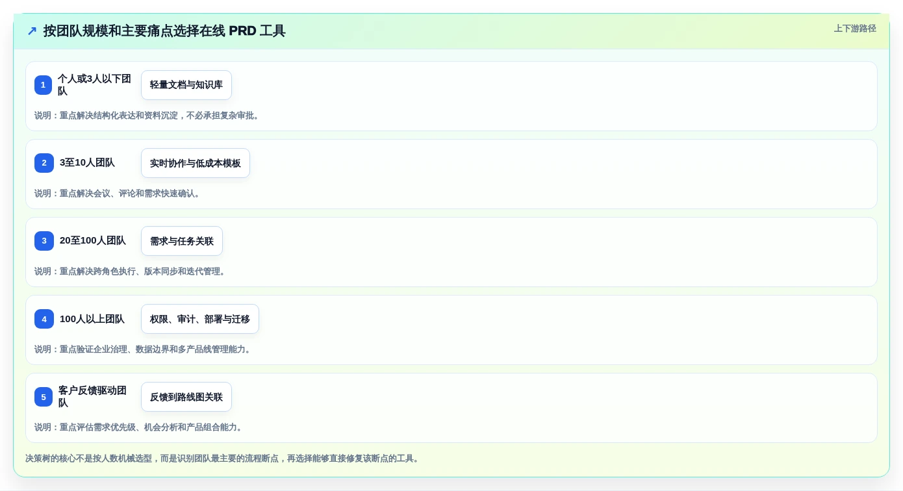
Task: Select the 权限、审计、部署与迁移 chip
Action: point(200,319)
